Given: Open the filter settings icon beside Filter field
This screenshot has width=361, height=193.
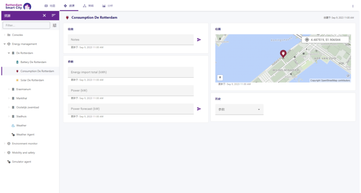Looking at the screenshot, I should pos(55,25).
